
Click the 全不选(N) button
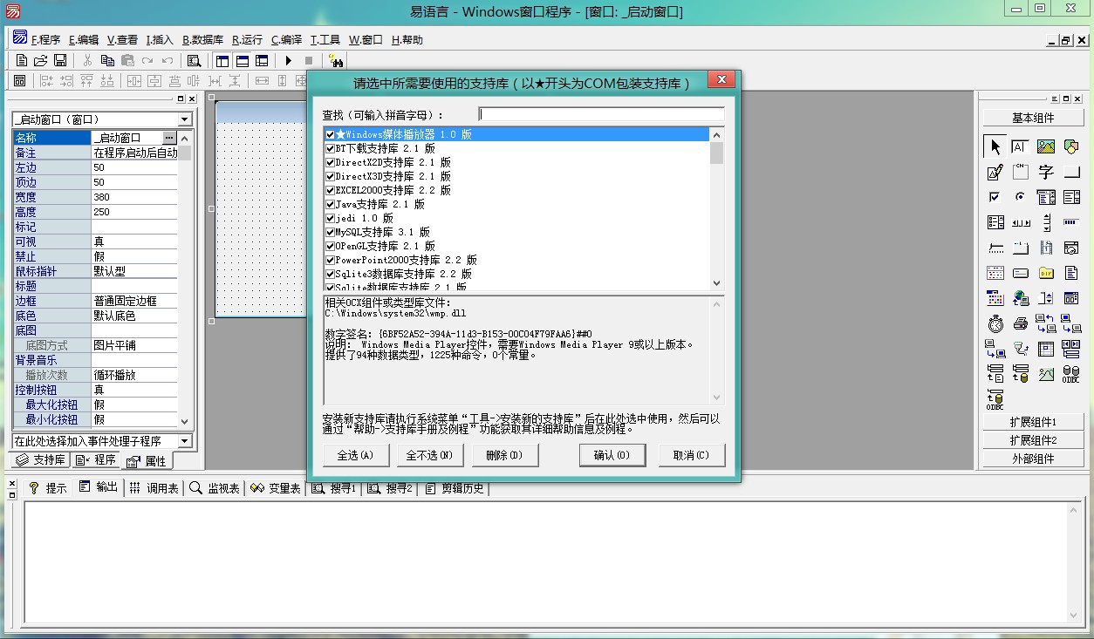[429, 455]
